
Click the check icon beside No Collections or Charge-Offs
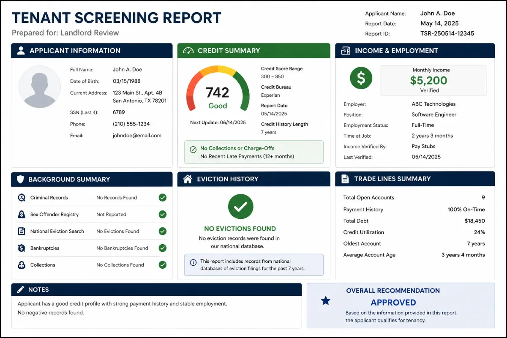(x=193, y=150)
